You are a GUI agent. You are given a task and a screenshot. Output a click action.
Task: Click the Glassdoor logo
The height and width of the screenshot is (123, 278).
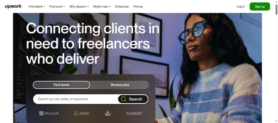(x=134, y=114)
